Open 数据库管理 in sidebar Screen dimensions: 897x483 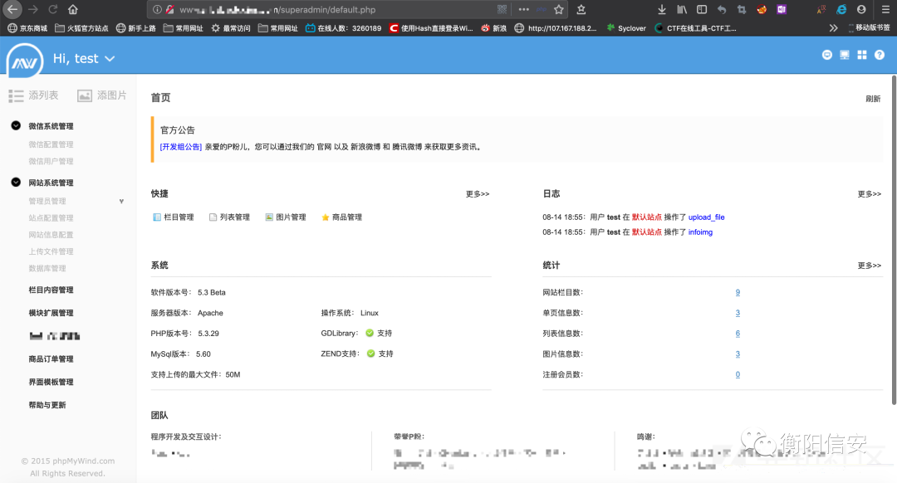47,268
